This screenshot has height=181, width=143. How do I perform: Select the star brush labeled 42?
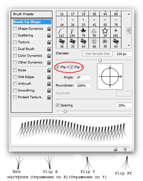pos(94,22)
